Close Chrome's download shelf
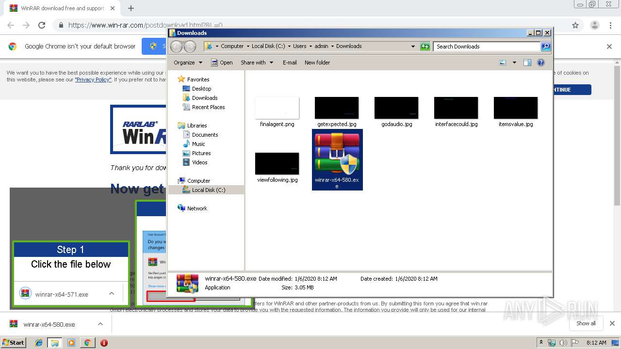This screenshot has width=621, height=349. 612,323
